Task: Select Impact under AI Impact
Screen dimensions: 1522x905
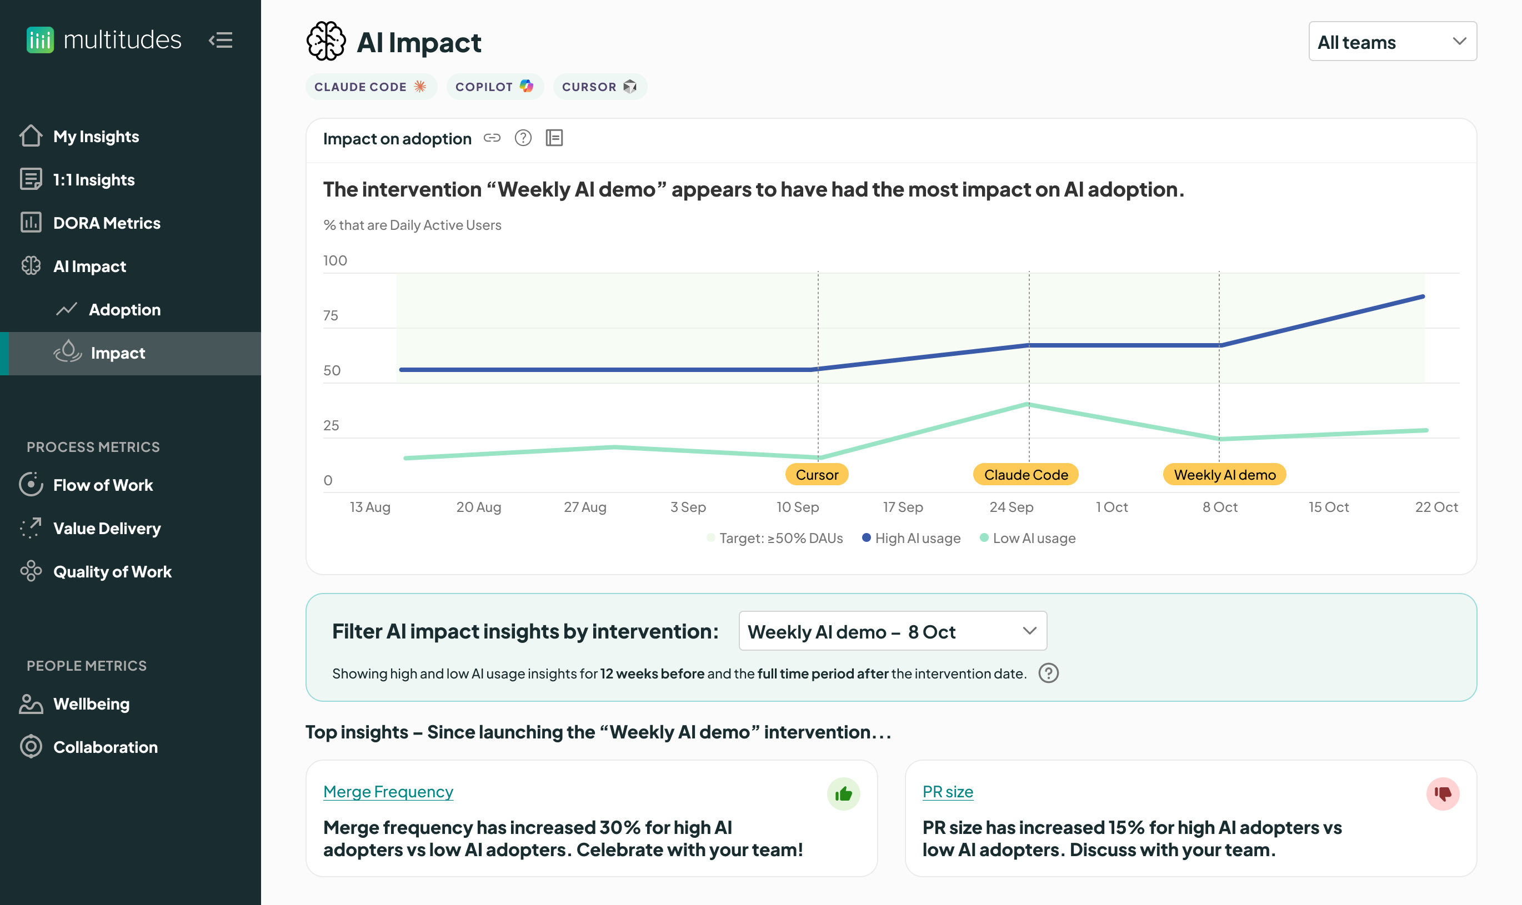Action: 117,353
